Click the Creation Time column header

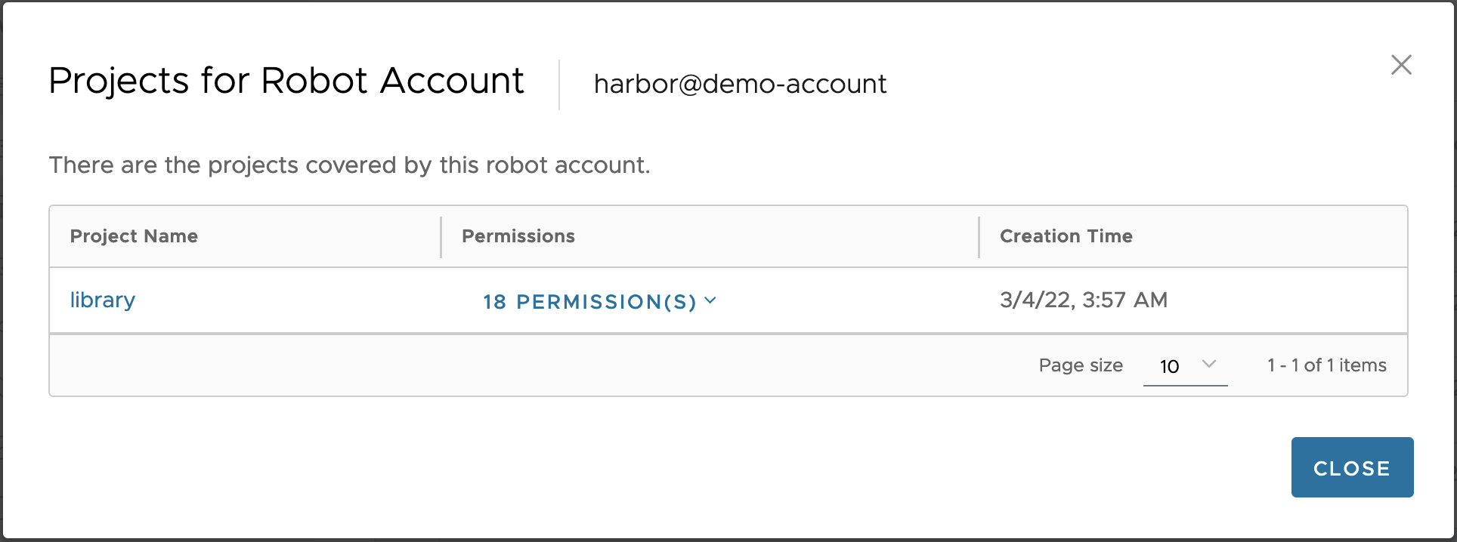[1066, 236]
